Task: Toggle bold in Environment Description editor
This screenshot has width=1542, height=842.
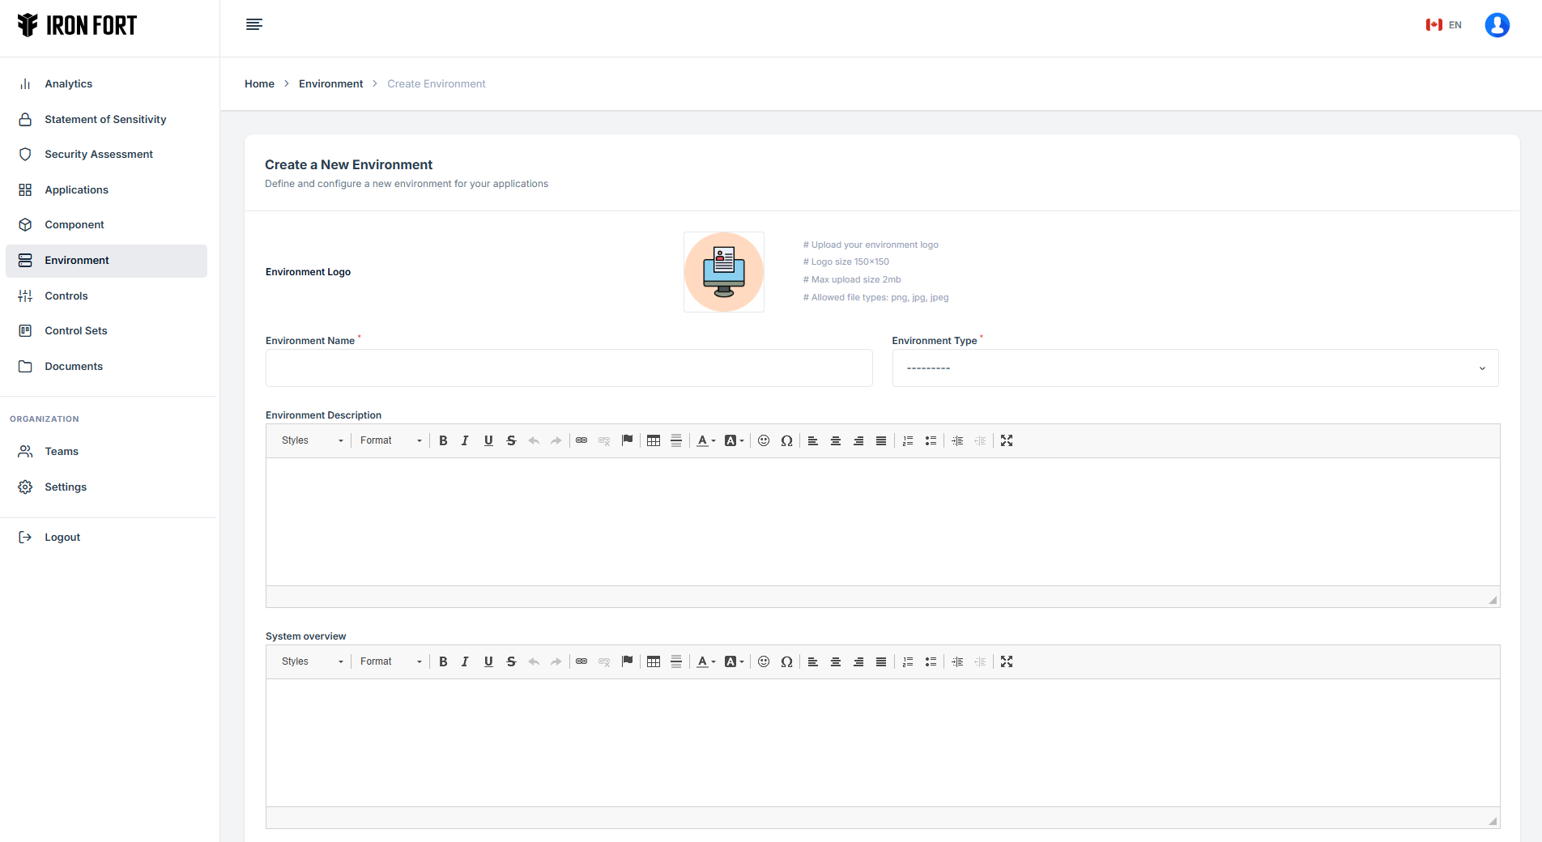Action: (443, 440)
